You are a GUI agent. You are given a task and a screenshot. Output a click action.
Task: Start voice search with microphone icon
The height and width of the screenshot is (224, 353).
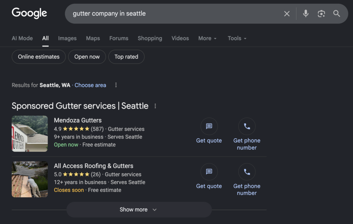(305, 13)
